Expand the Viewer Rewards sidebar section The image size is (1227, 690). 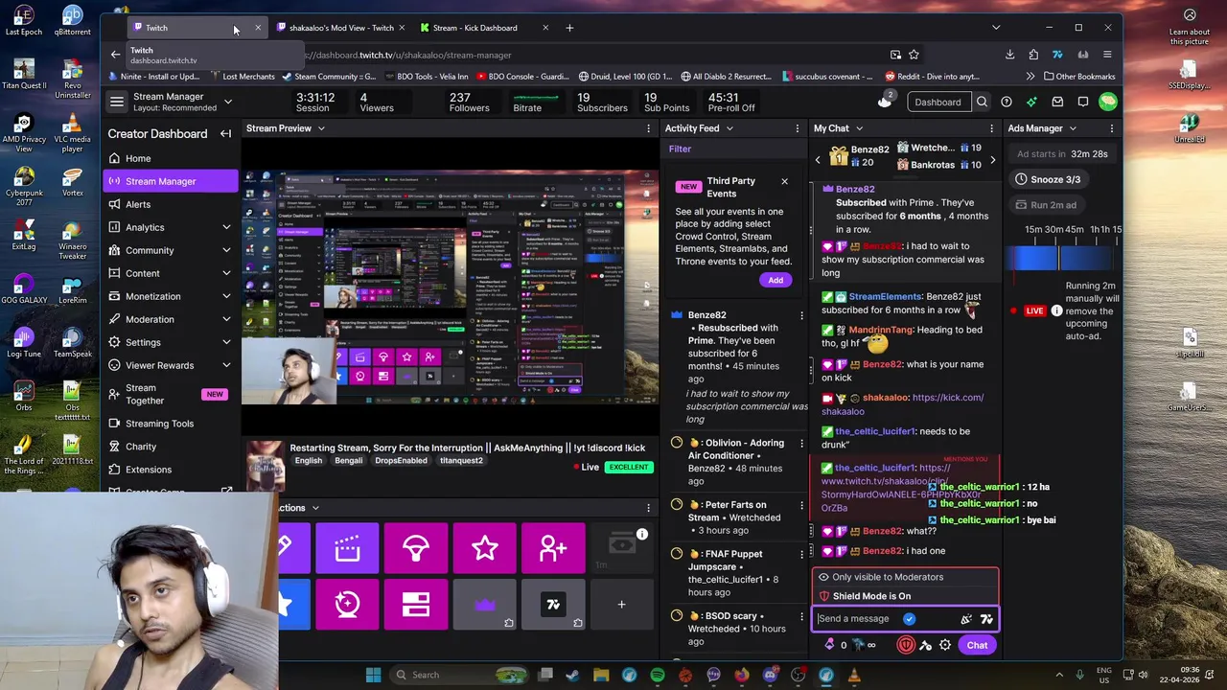[226, 365]
